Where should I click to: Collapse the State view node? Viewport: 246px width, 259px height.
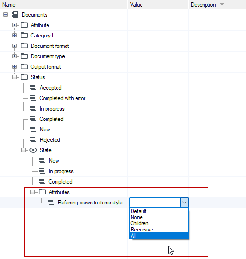pyautogui.click(x=23, y=150)
